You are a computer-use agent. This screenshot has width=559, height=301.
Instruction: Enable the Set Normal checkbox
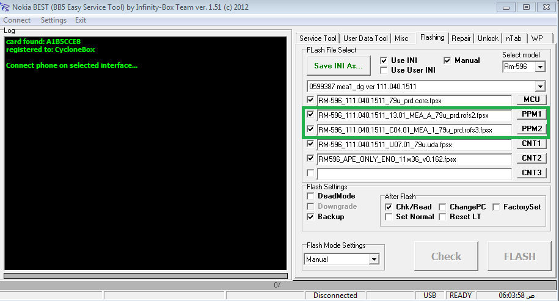point(389,217)
